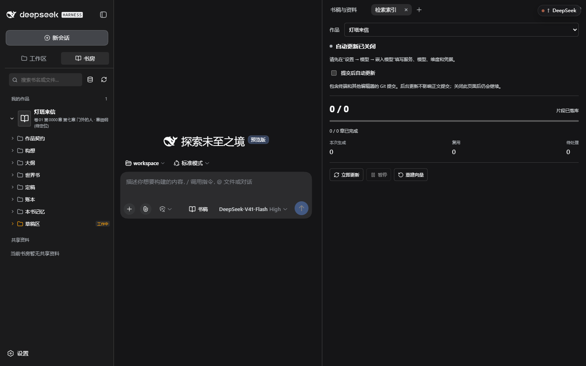Open the 书稿与资料 tab
586x366 pixels.
click(343, 10)
